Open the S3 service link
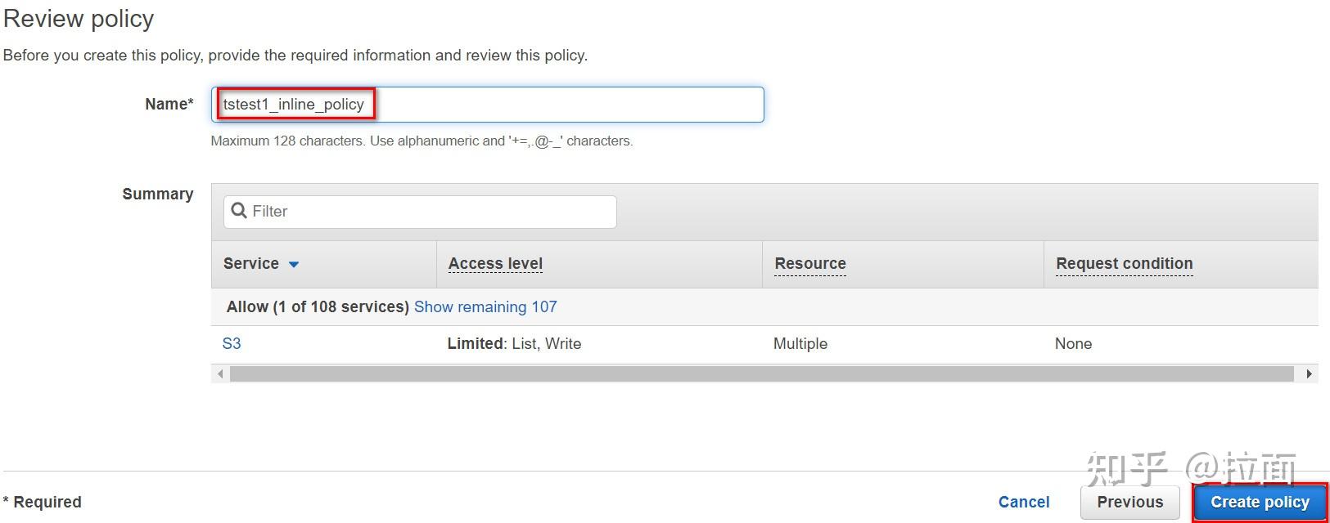 point(232,343)
